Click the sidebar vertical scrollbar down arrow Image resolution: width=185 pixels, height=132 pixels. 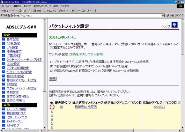point(45,128)
